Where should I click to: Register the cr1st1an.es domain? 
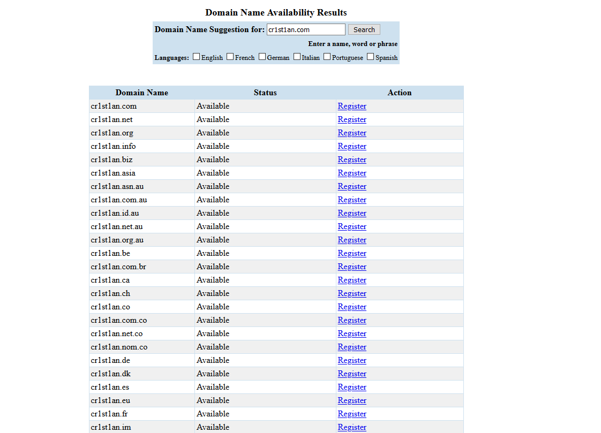click(352, 388)
